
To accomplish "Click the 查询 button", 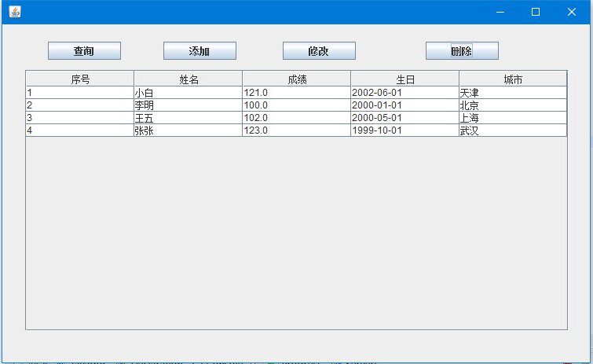I will 84,50.
